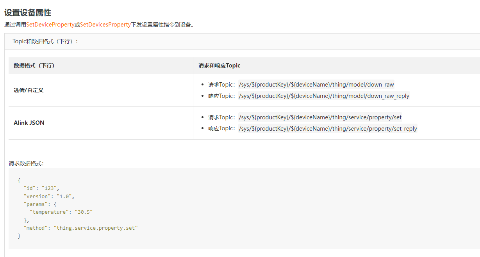This screenshot has height=257, width=480.
Task: Click the Alink JSON table cell
Action: point(29,123)
